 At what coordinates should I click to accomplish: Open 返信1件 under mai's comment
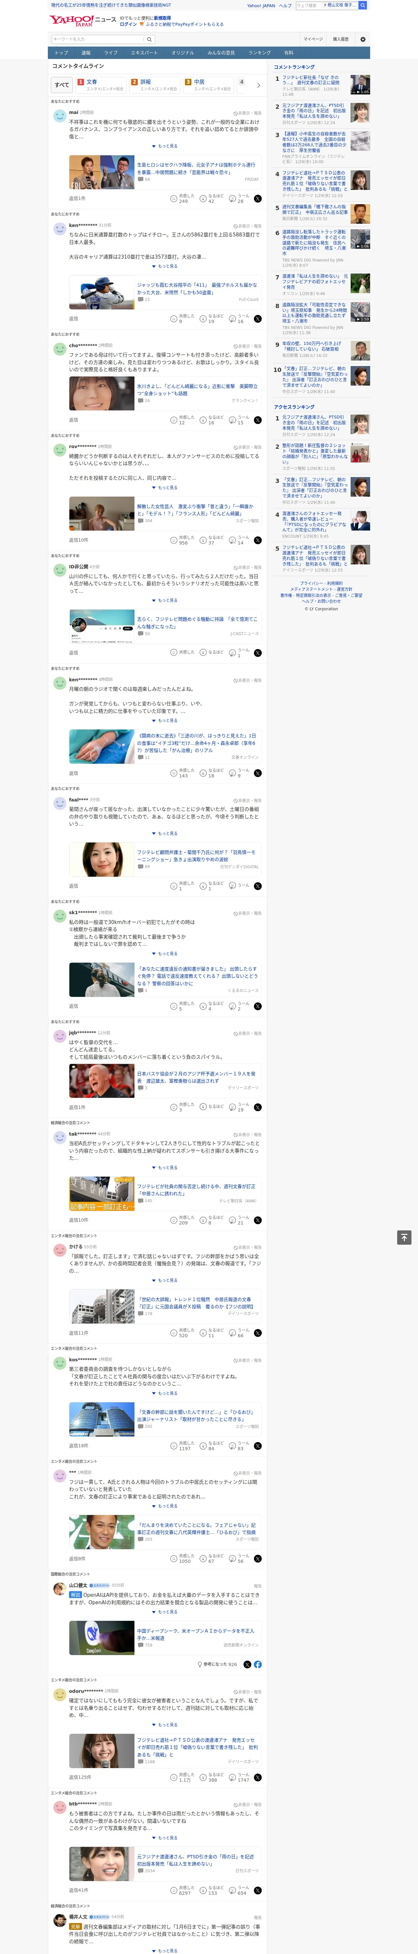pyautogui.click(x=77, y=199)
